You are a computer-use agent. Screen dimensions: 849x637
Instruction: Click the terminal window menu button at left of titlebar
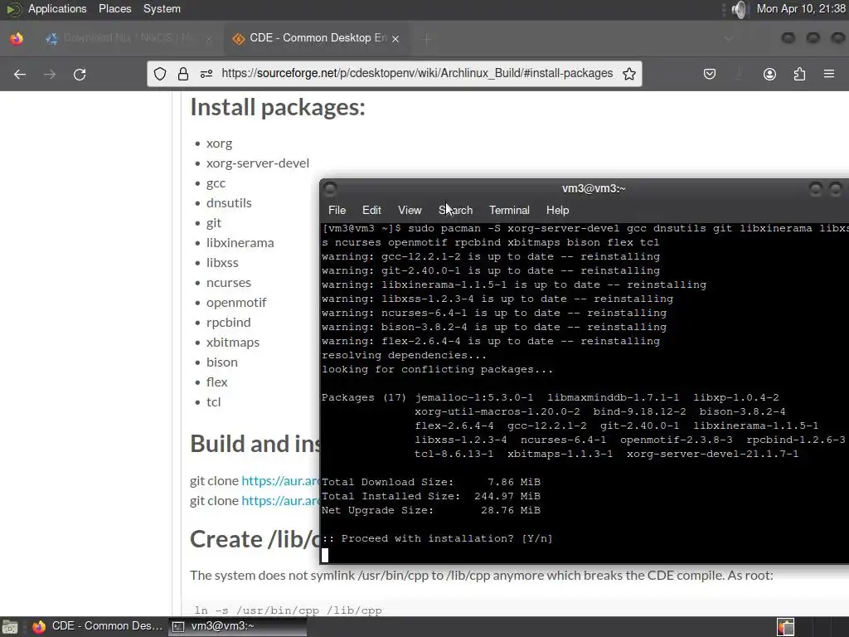(330, 189)
